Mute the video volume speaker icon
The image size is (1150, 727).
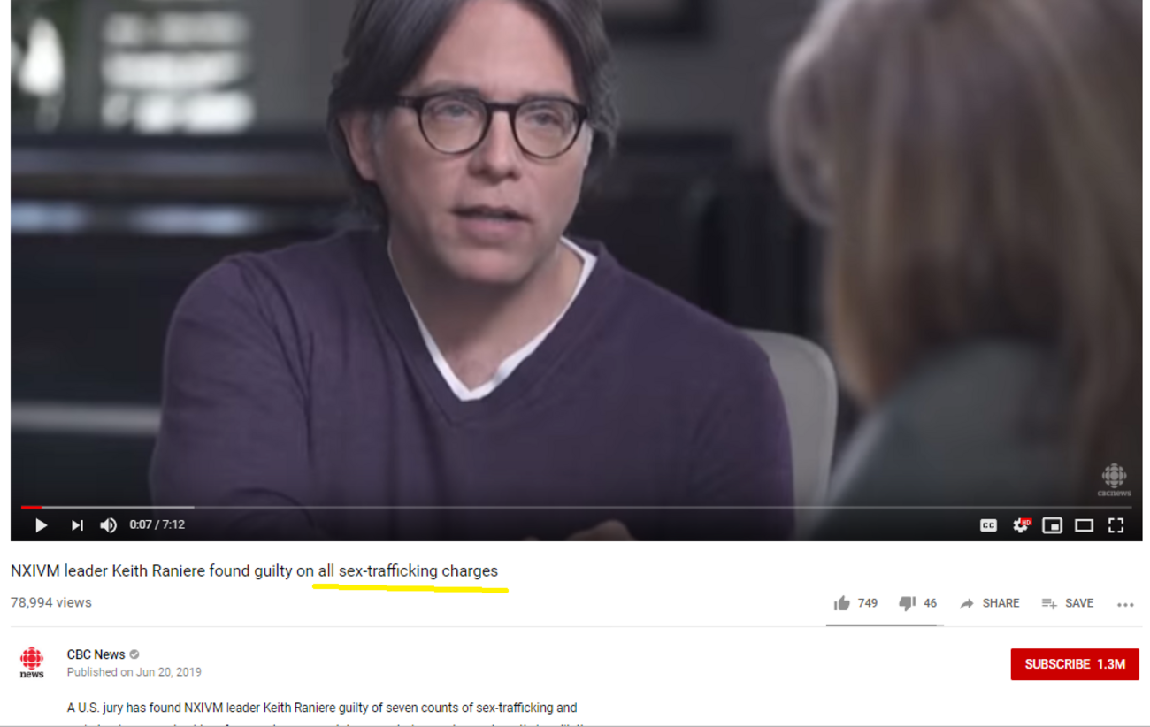click(x=108, y=525)
